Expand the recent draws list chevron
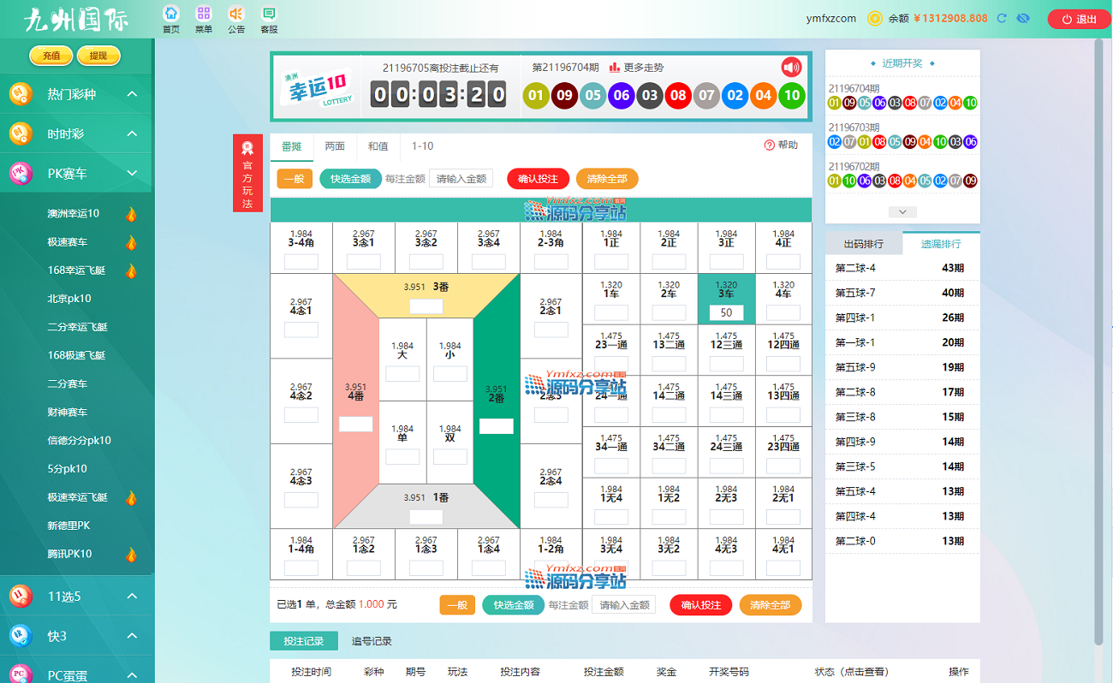The height and width of the screenshot is (683, 1113). (902, 211)
